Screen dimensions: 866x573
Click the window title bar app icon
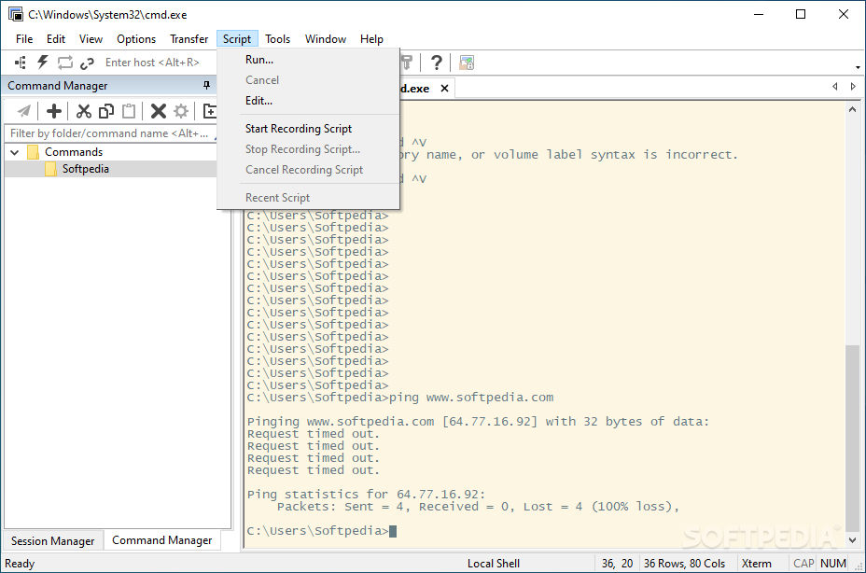16,14
